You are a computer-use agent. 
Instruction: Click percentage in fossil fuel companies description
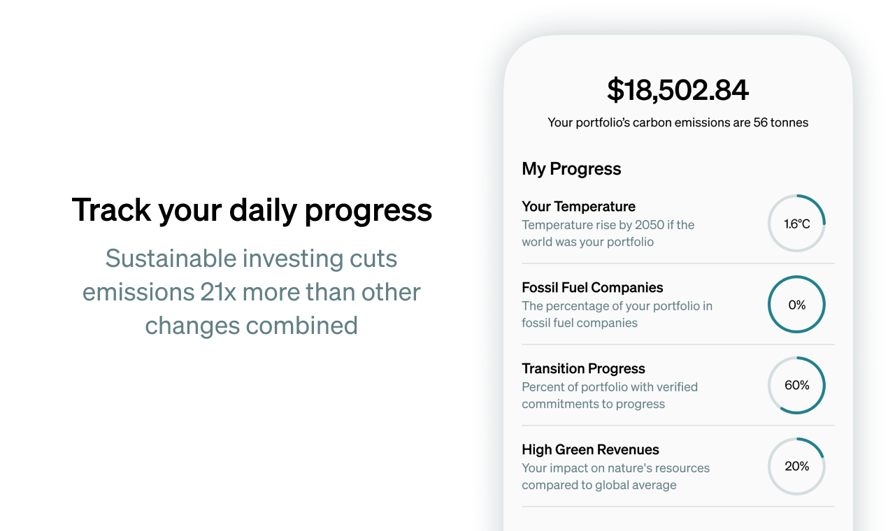click(x=617, y=314)
